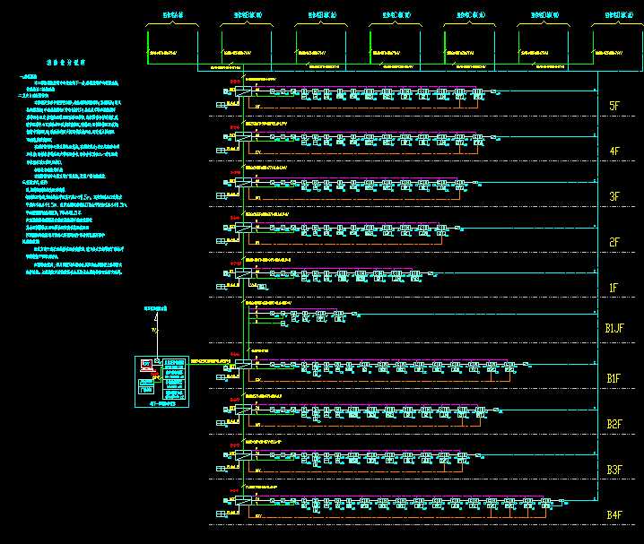Select the 2F floor label
Screen dimensions: 644x544
point(614,243)
